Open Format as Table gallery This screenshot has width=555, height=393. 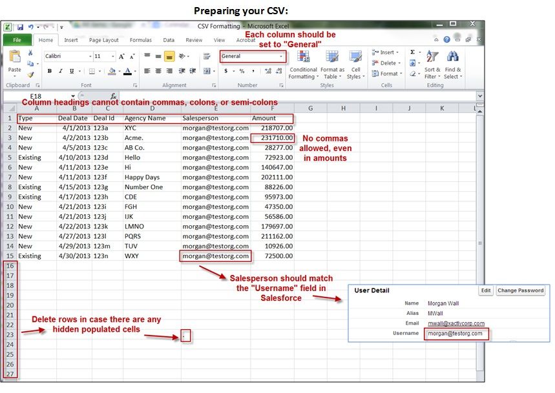(x=332, y=65)
